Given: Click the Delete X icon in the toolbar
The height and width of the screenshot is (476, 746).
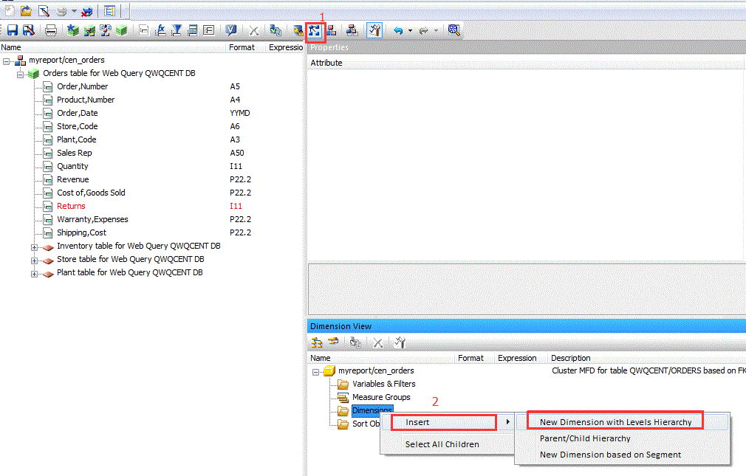Looking at the screenshot, I should [x=254, y=30].
